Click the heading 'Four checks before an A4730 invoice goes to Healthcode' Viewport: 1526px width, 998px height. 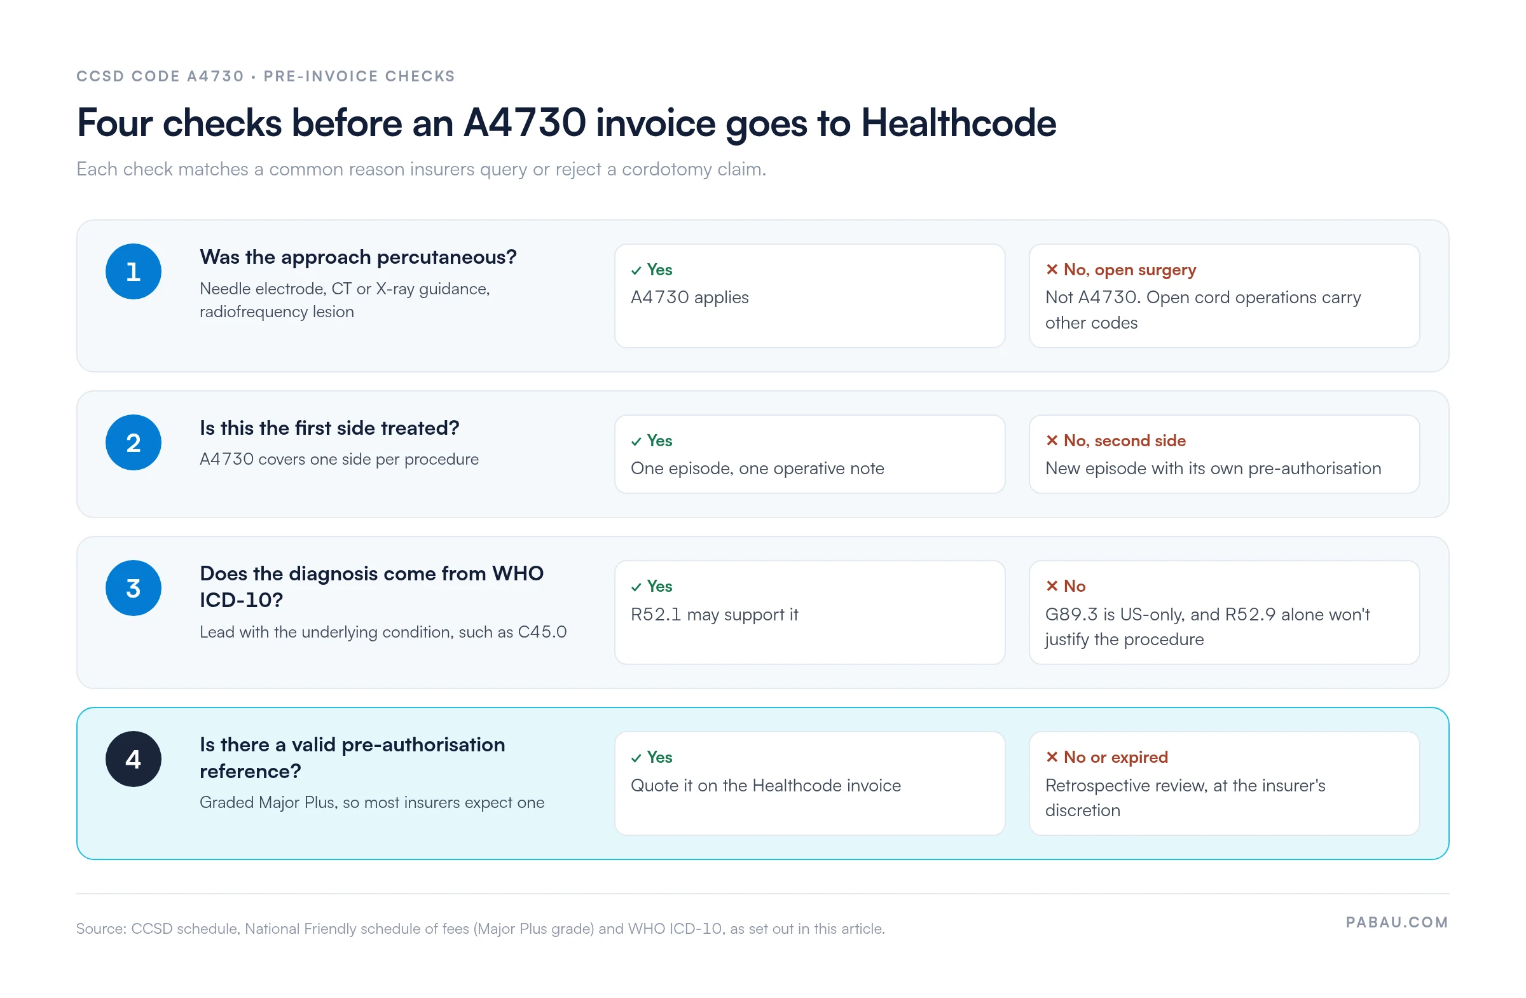point(566,123)
